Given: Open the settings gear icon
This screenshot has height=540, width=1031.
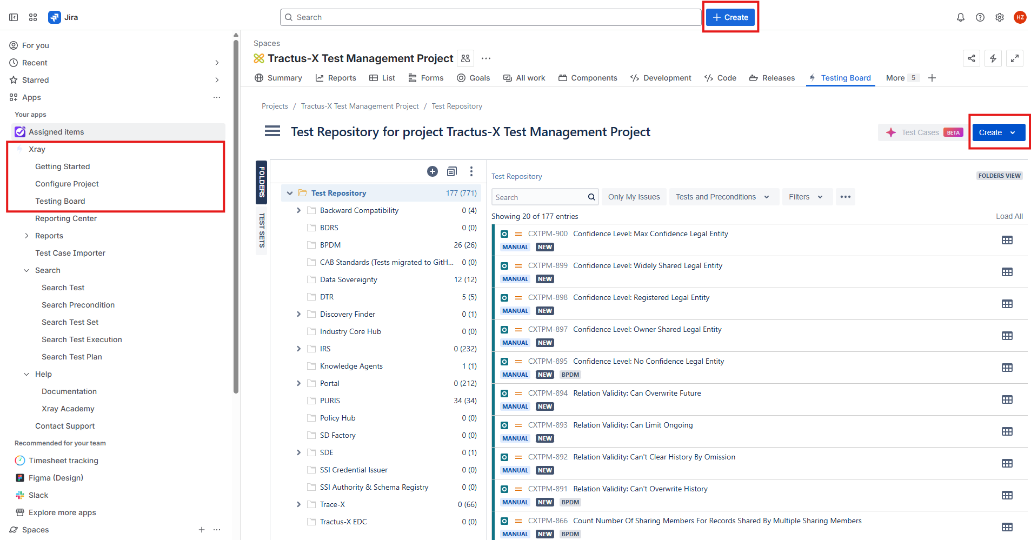Looking at the screenshot, I should [1000, 17].
